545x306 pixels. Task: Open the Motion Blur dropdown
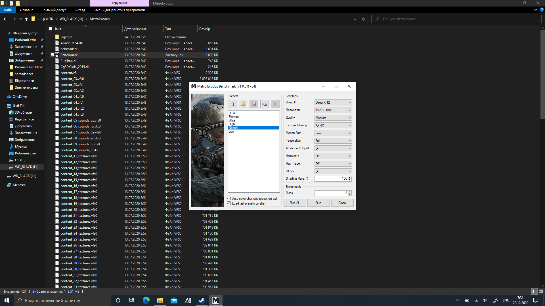(x=333, y=133)
